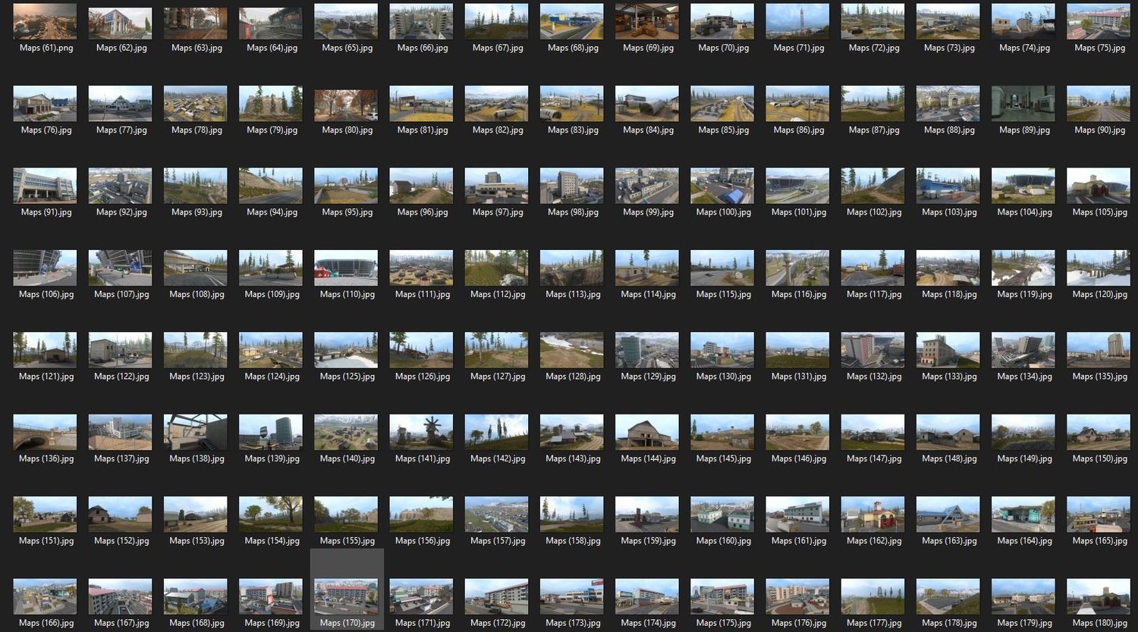The height and width of the screenshot is (632, 1138).
Task: Click the file name "Maps (148).jpg"
Action: (949, 458)
